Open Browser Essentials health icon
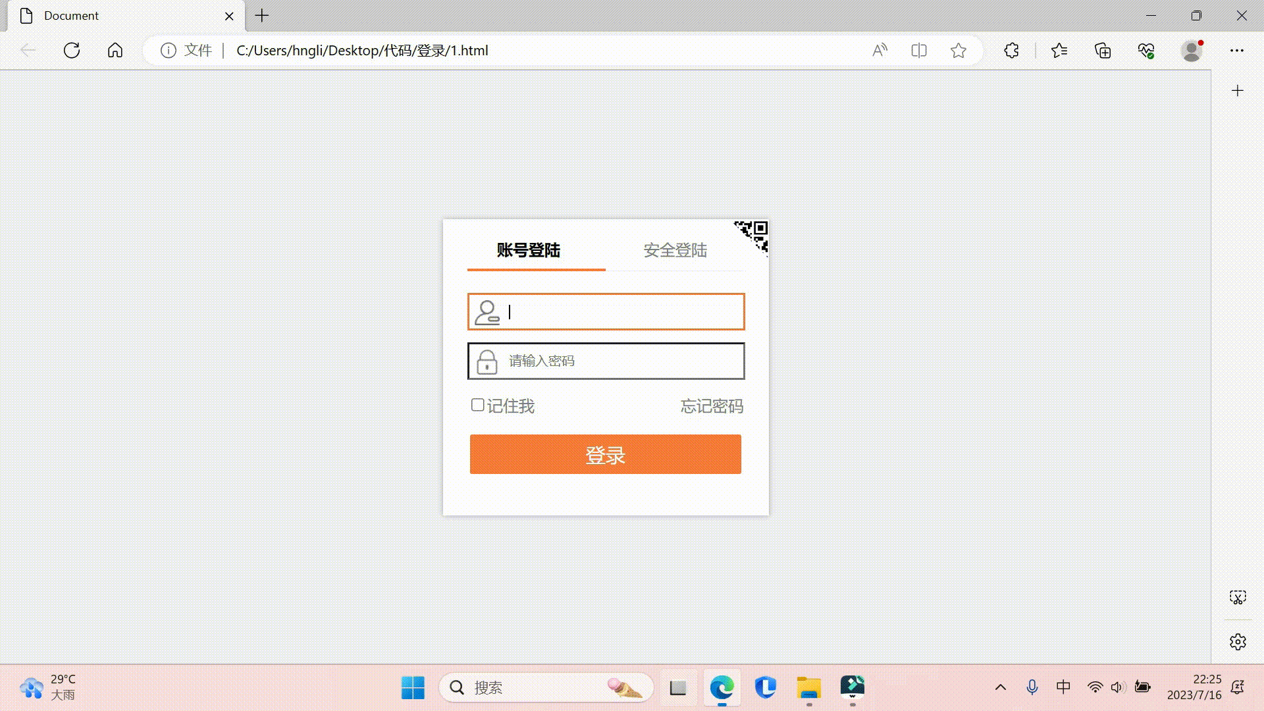Viewport: 1264px width, 711px height. click(1145, 50)
